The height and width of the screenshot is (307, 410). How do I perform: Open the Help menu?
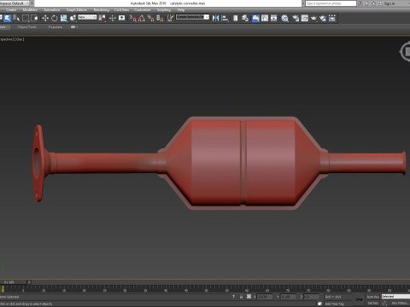181,10
